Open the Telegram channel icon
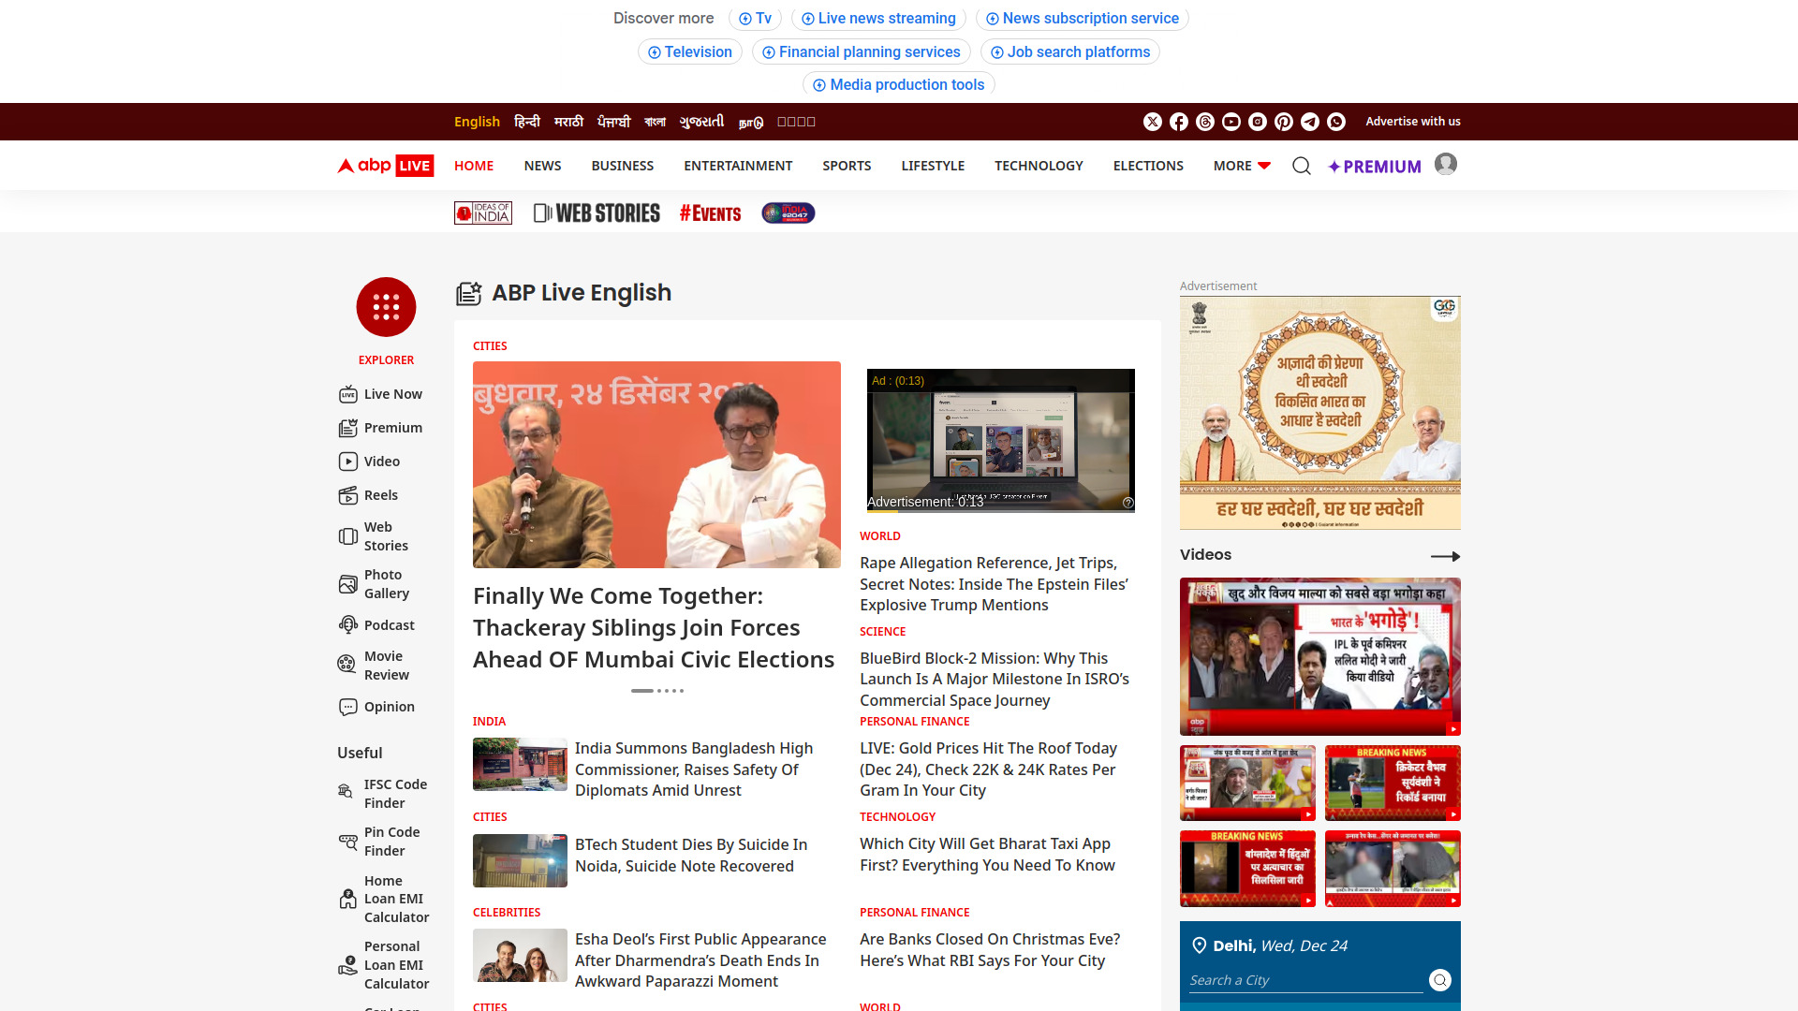 (x=1310, y=122)
